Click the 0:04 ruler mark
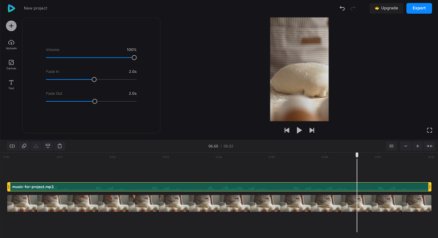This screenshot has width=438, height=238. click(x=218, y=157)
